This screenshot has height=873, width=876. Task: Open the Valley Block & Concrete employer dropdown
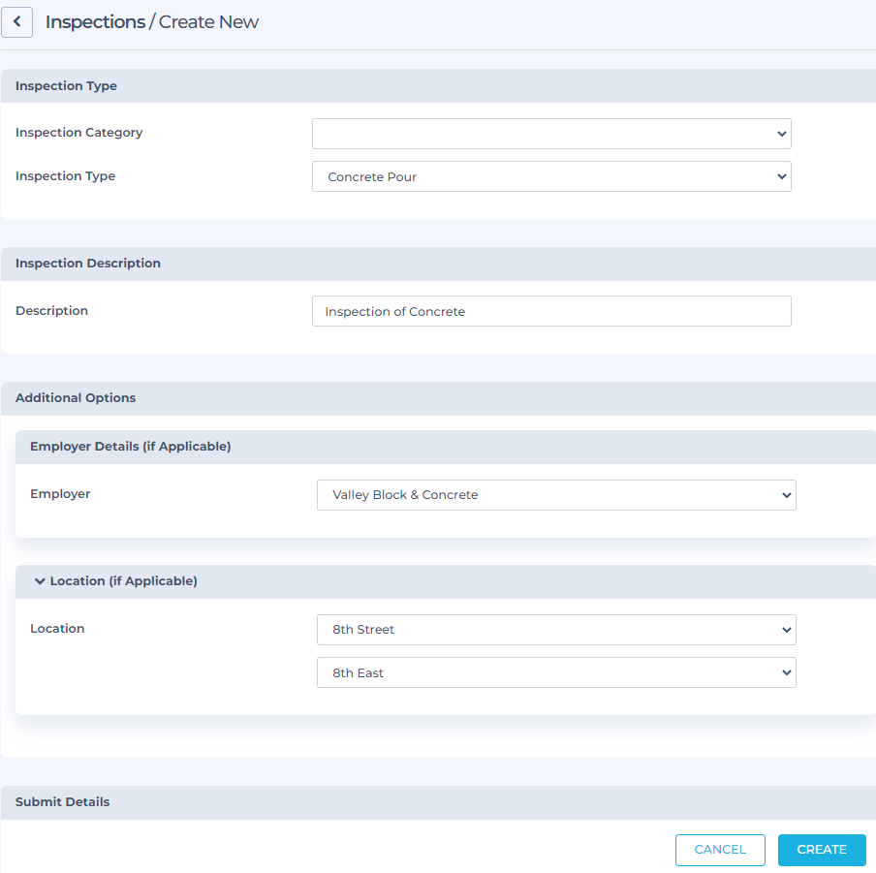point(555,495)
